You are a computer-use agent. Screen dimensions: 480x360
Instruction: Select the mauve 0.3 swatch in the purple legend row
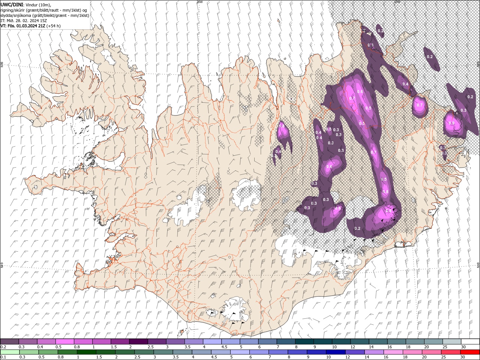[x=28, y=342]
